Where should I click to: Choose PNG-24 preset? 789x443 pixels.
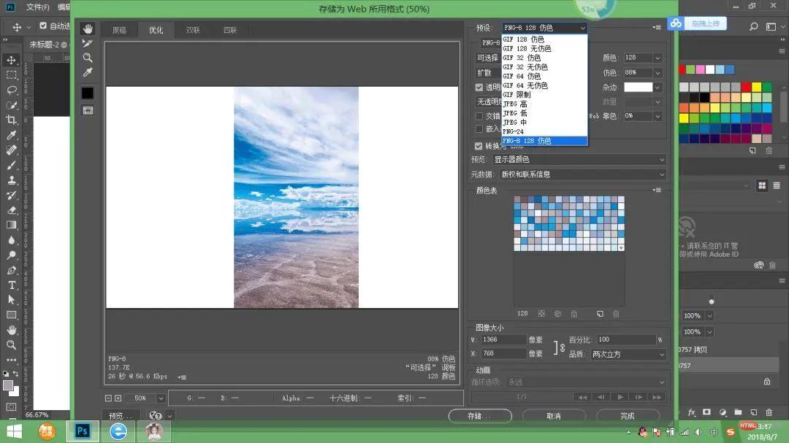pyautogui.click(x=544, y=132)
